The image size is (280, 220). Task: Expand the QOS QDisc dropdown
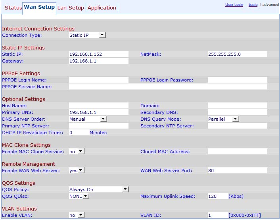pos(79,196)
